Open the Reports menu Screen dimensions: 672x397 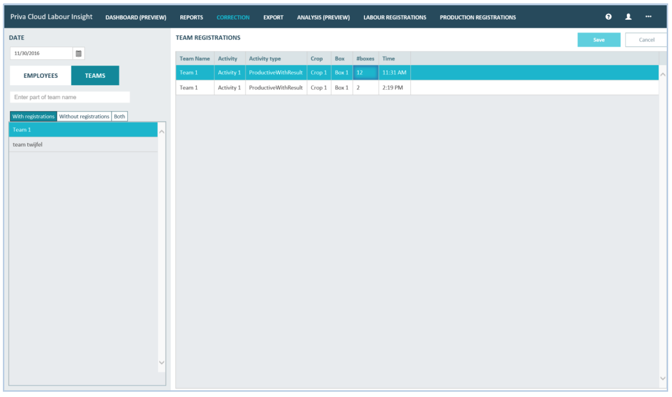pos(191,17)
